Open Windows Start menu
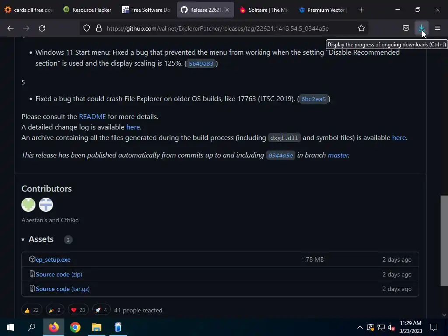Image resolution: width=448 pixels, height=336 pixels. click(10, 327)
